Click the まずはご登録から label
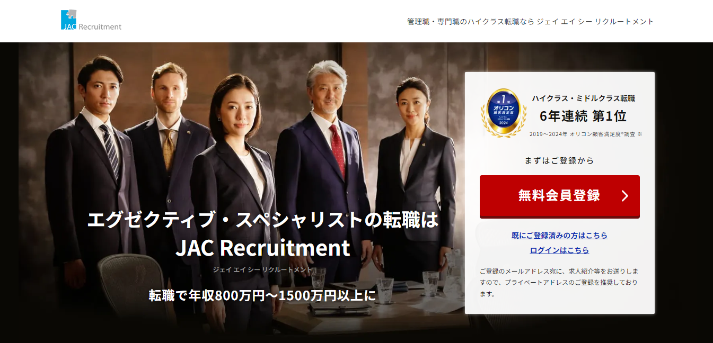The height and width of the screenshot is (343, 713). click(559, 160)
